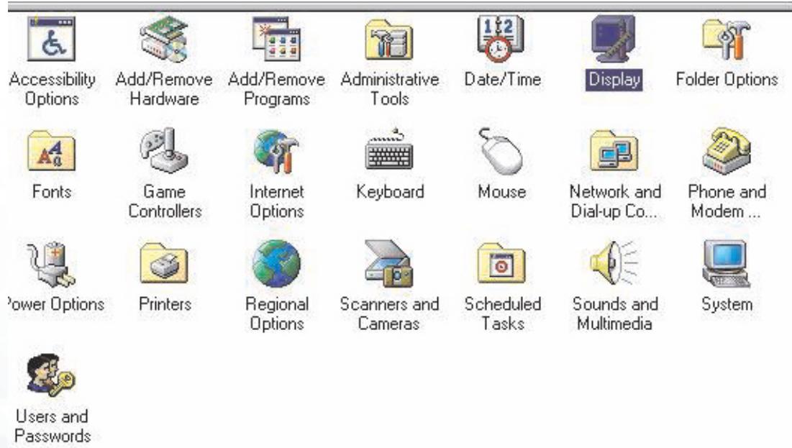Image resolution: width=792 pixels, height=448 pixels.
Task: Click the 'Administrative Tools' text label
Action: [x=389, y=88]
